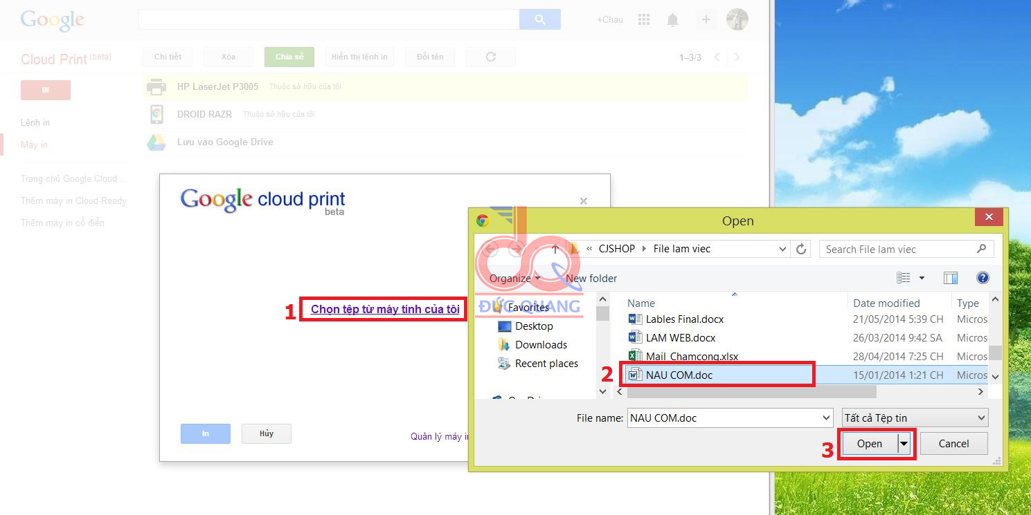
Task: Click the Google Drive icon in printer list
Action: click(x=156, y=142)
